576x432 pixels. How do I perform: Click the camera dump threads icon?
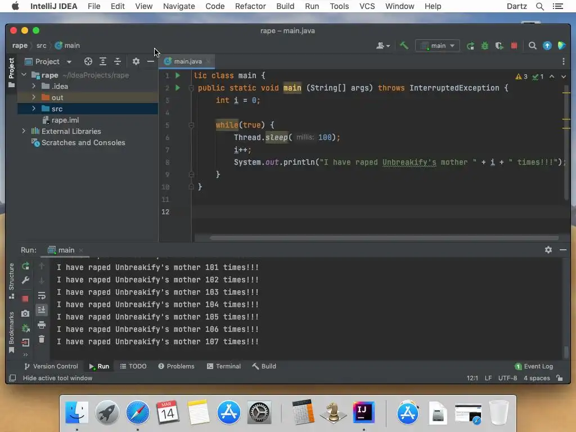coord(25,313)
